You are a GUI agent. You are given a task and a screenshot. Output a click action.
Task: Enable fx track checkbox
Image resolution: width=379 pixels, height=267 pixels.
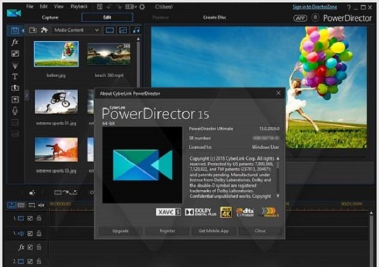pyautogui.click(x=30, y=247)
